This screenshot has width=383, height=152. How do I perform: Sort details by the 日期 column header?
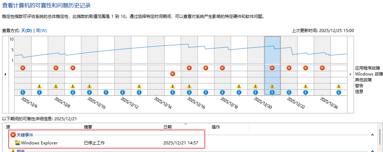click(167, 127)
